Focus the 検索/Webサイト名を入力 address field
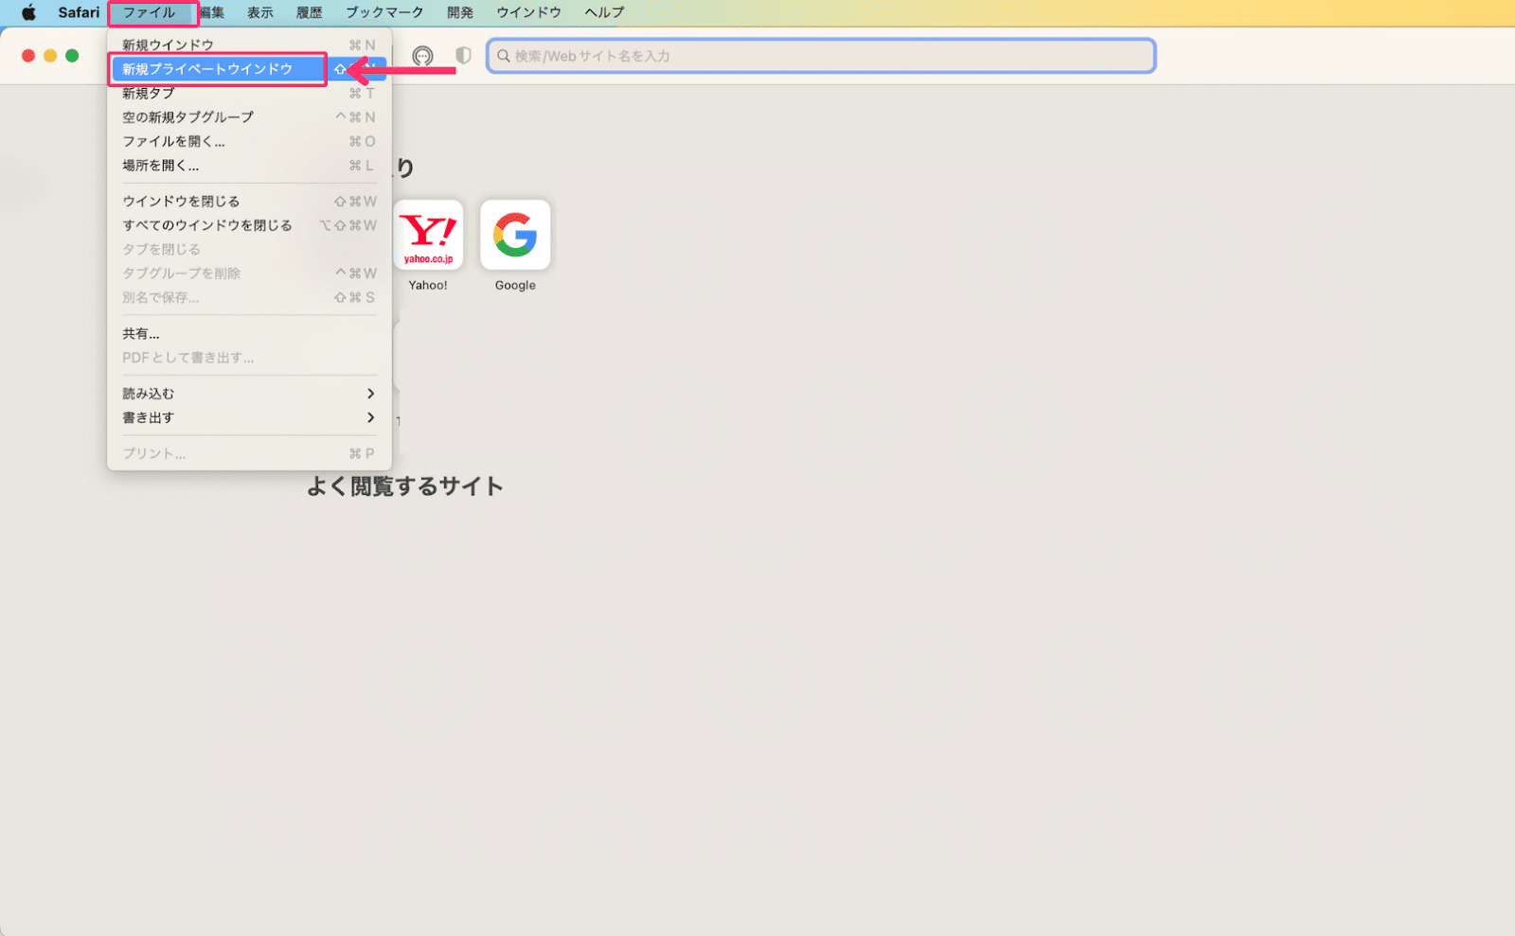1515x936 pixels. (821, 56)
